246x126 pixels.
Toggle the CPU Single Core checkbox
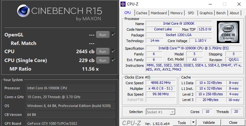pyautogui.click(x=113, y=60)
